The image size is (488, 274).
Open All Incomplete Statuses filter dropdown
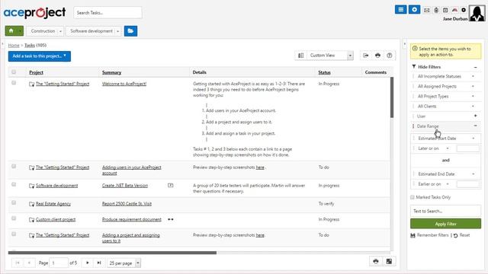[x=445, y=76]
